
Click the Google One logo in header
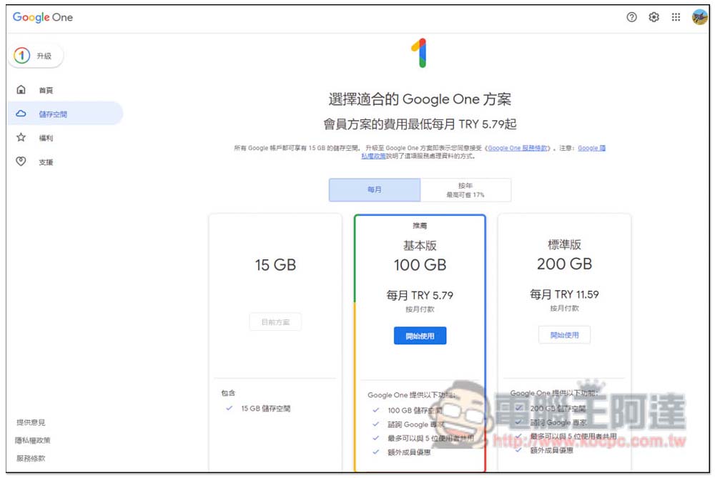coord(42,17)
